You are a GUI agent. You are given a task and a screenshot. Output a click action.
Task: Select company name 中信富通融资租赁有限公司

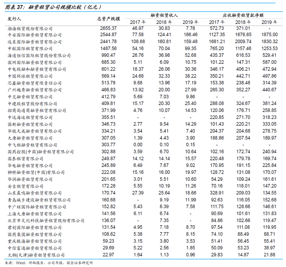coord(34,248)
